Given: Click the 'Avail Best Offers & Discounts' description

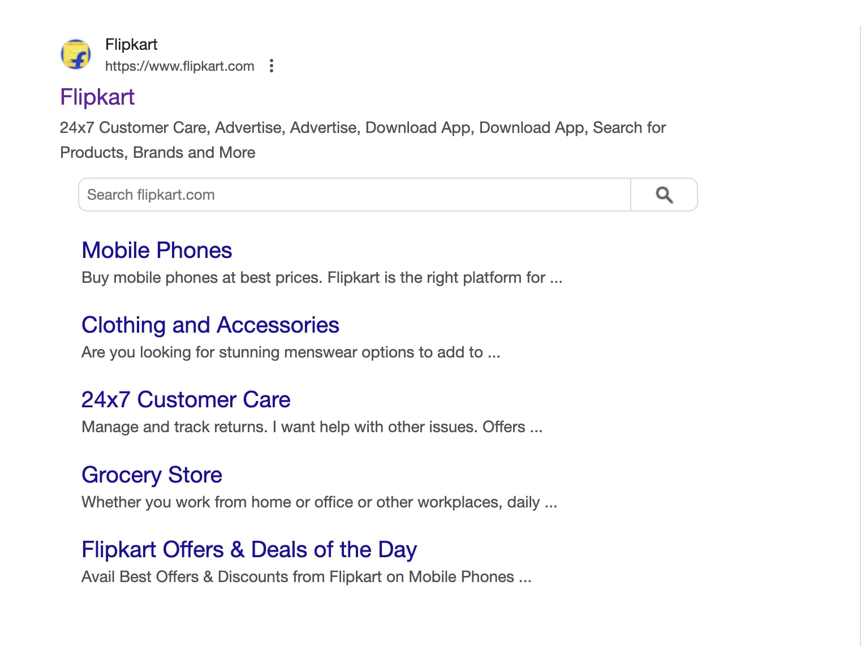Looking at the screenshot, I should [306, 577].
